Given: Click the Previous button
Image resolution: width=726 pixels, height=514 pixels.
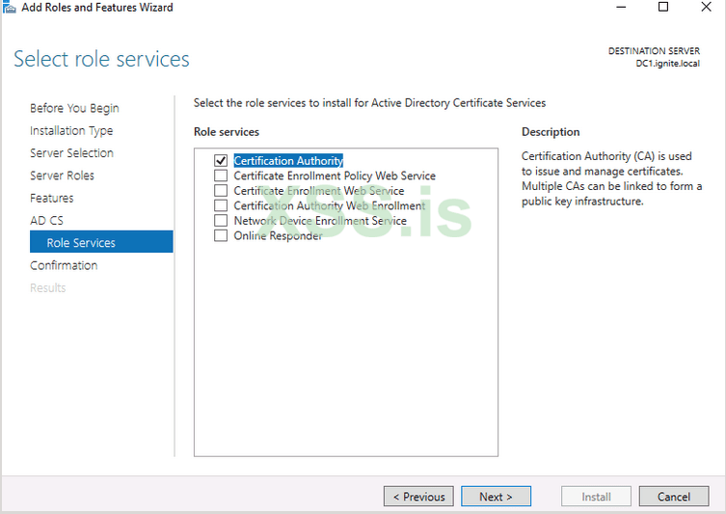Looking at the screenshot, I should pos(419,497).
